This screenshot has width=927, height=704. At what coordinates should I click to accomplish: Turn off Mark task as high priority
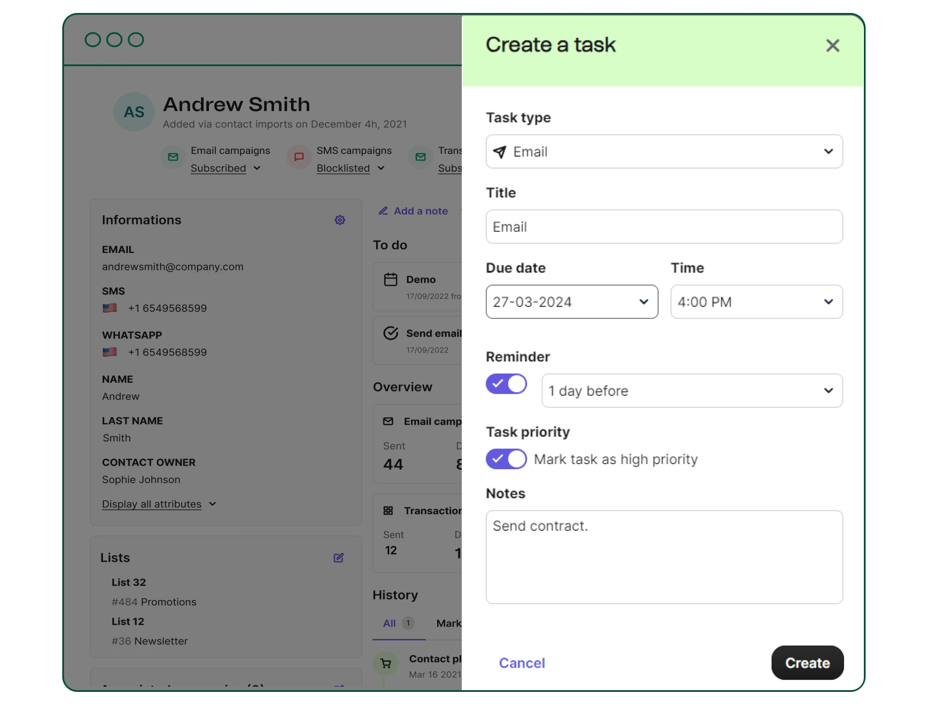tap(506, 459)
